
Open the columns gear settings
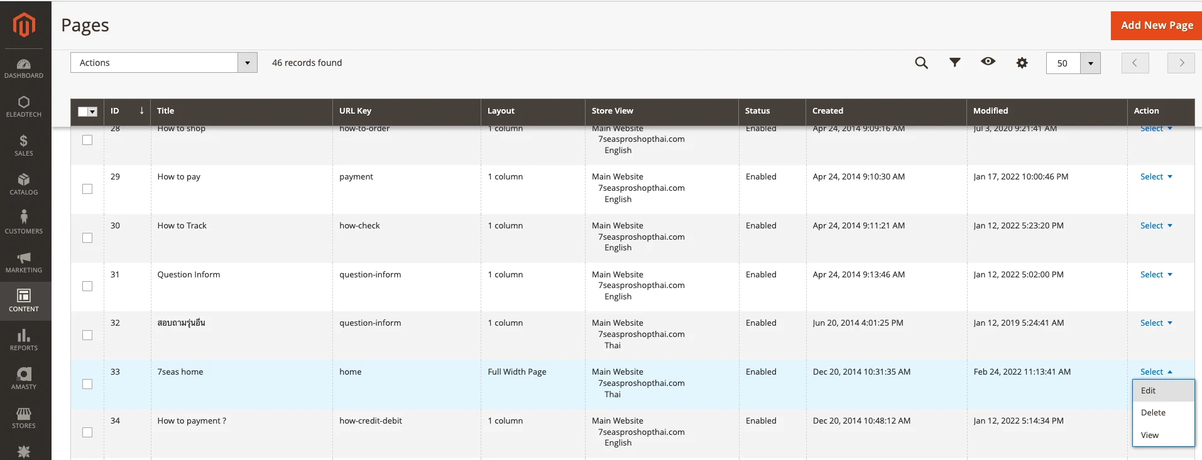1022,63
